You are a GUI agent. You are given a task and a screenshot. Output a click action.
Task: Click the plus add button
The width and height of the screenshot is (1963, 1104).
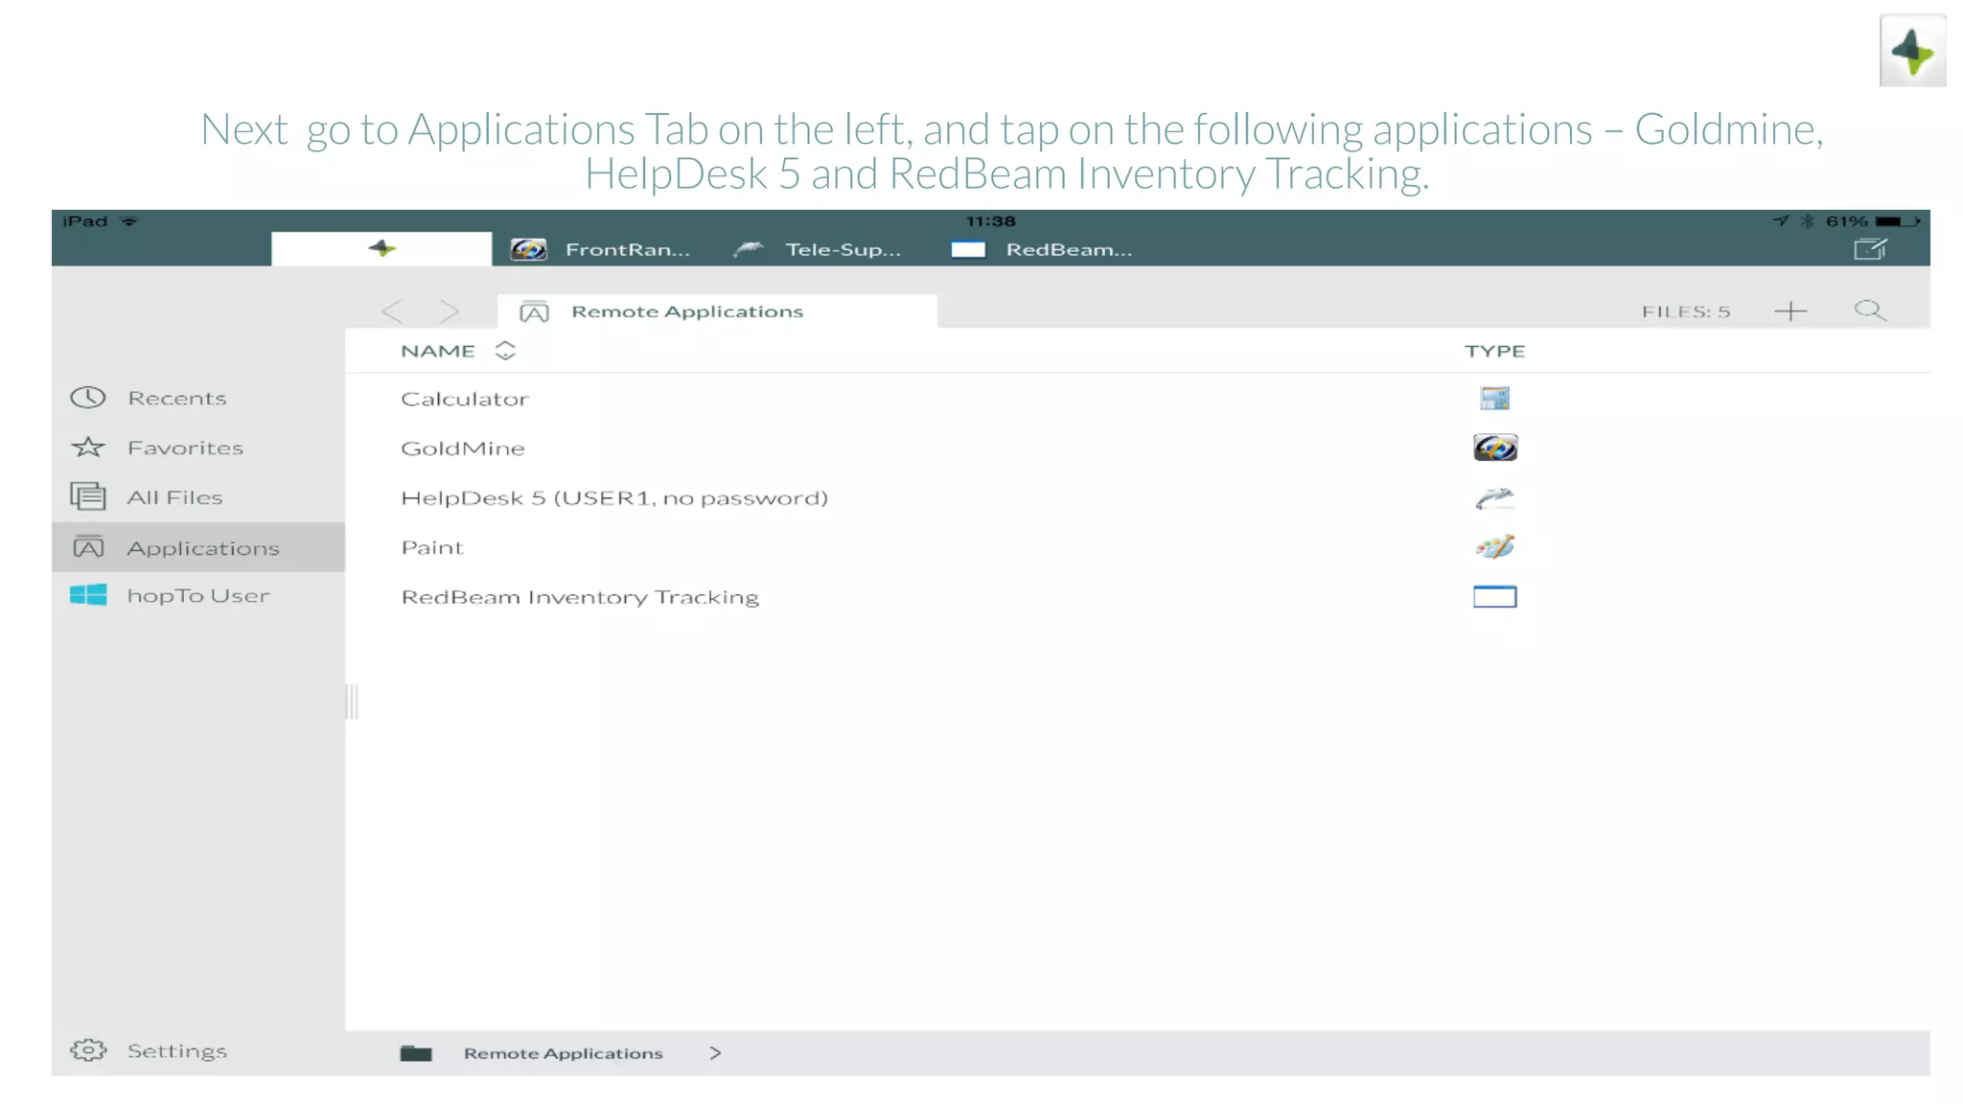1790,310
